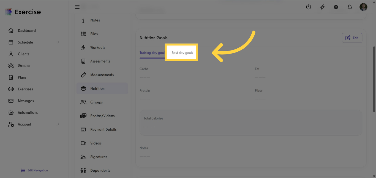Click the Edit Navigation list icon
This screenshot has height=178, width=376.
(23, 170)
